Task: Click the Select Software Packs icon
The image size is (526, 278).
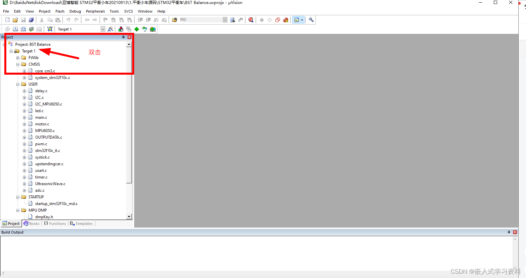Action: pos(145,29)
